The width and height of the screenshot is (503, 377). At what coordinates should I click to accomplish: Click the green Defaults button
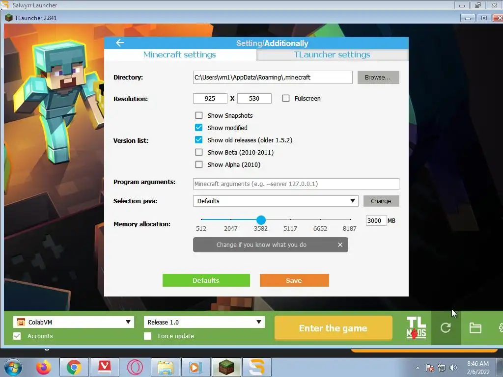pos(206,280)
